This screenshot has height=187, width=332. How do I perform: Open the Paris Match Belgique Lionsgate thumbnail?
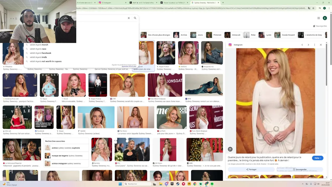[165, 85]
